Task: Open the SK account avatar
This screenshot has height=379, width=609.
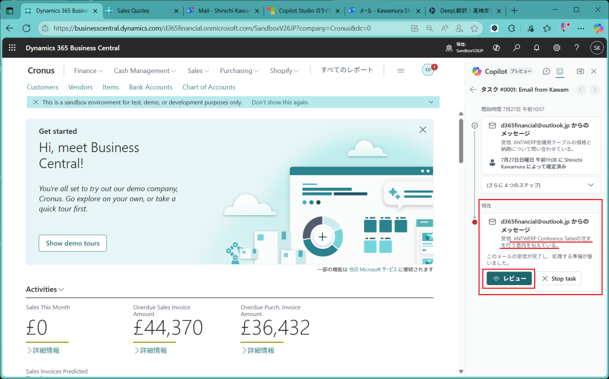Action: pos(597,48)
